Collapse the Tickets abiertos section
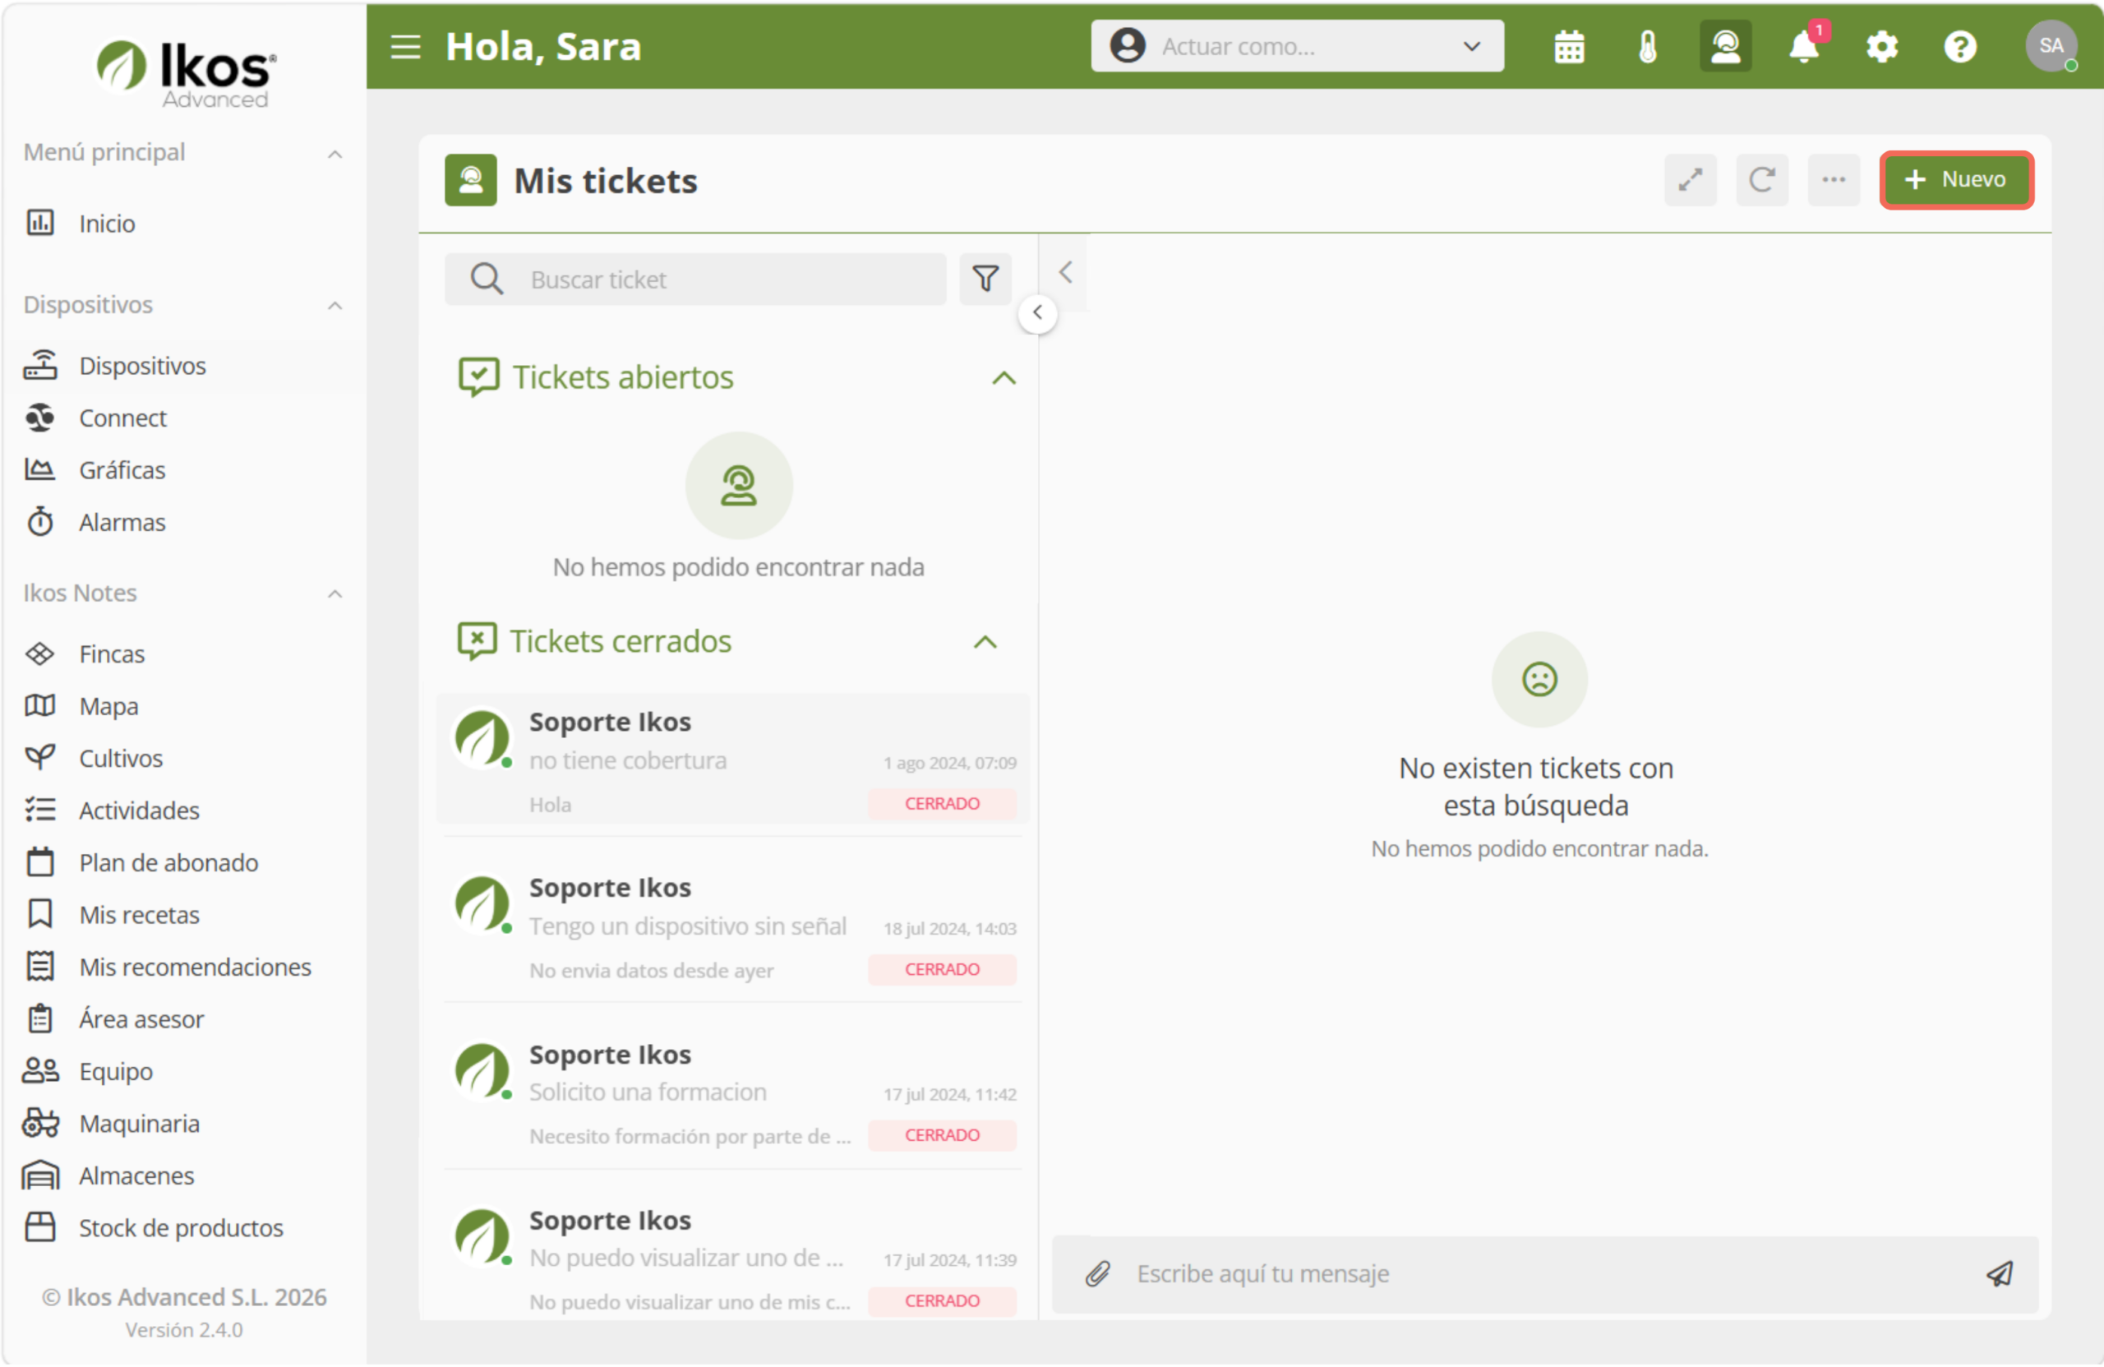The image size is (2104, 1367). (x=1004, y=378)
